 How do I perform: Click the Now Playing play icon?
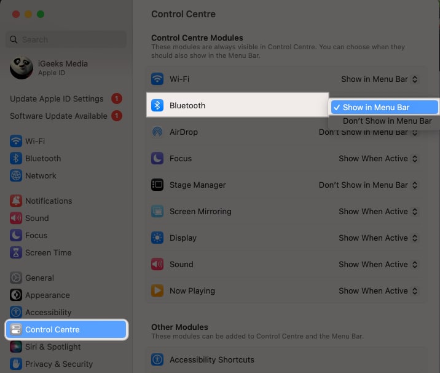(x=157, y=291)
